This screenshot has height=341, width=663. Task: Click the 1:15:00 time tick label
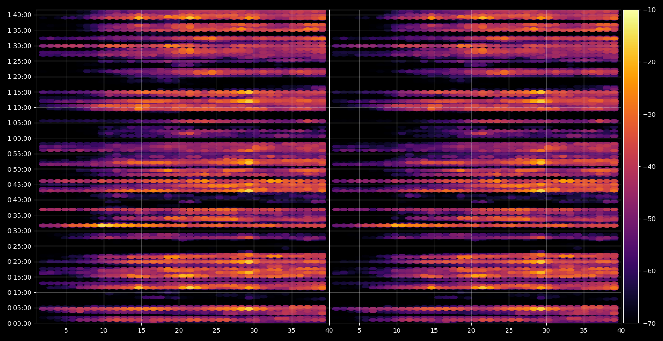[x=19, y=92]
